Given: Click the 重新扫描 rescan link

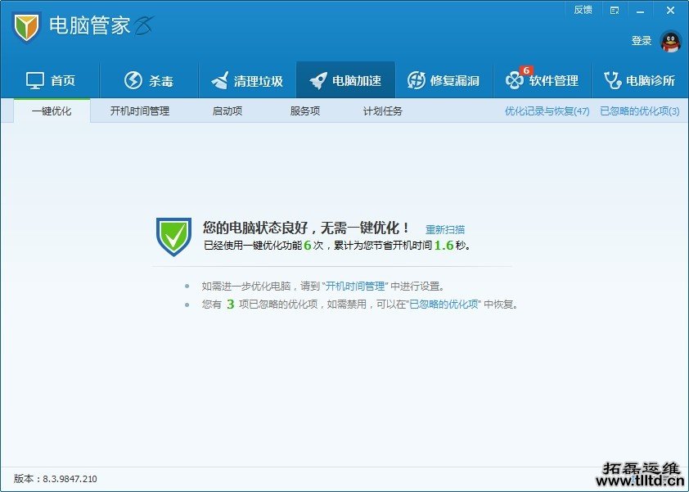Looking at the screenshot, I should pos(445,229).
